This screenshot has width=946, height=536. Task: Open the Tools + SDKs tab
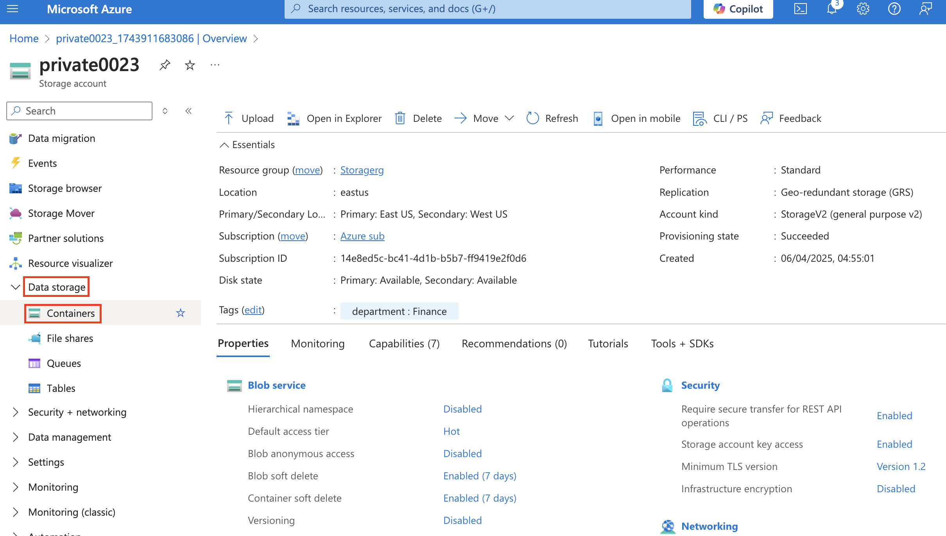[x=682, y=344]
